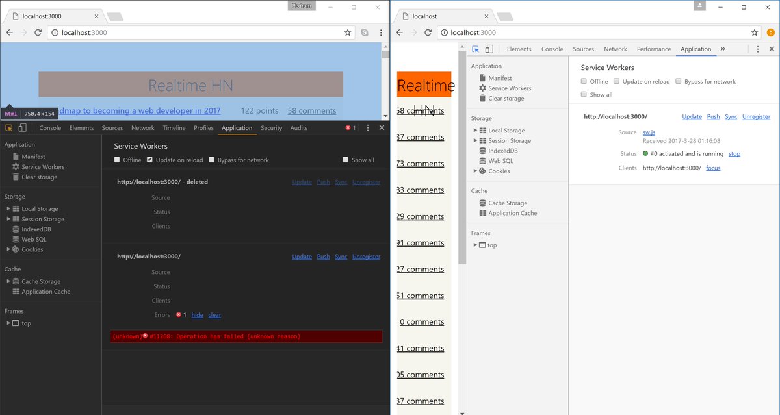Image resolution: width=780 pixels, height=415 pixels.
Task: Go back in left browser window
Action: 9,32
